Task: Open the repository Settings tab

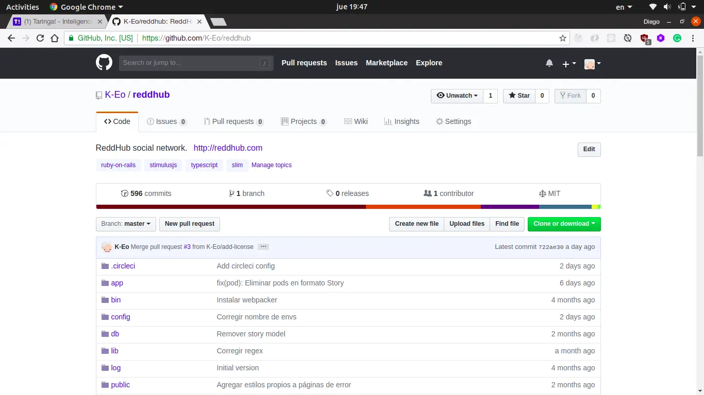Action: [454, 121]
